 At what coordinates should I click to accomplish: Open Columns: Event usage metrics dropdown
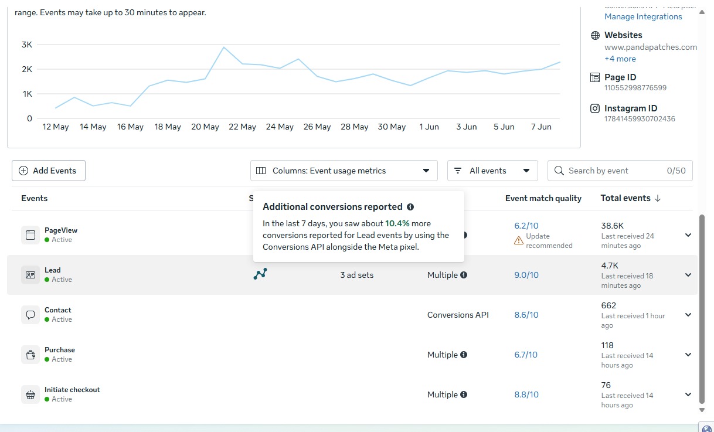point(344,171)
